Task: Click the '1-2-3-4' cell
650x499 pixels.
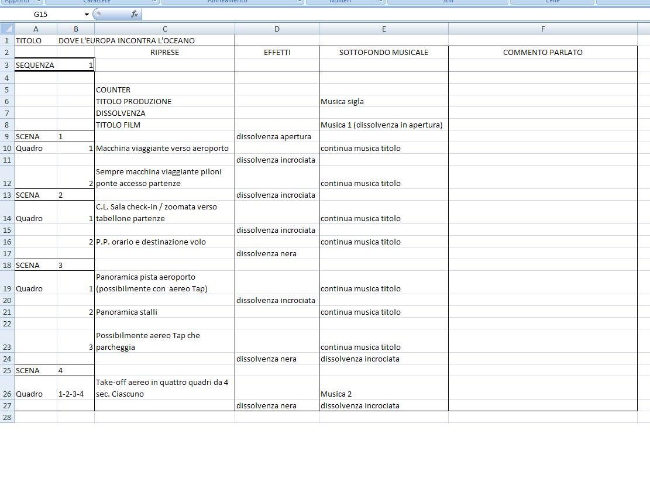Action: click(76, 388)
